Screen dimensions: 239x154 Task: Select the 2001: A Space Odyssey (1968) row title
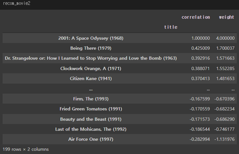pos(91,38)
